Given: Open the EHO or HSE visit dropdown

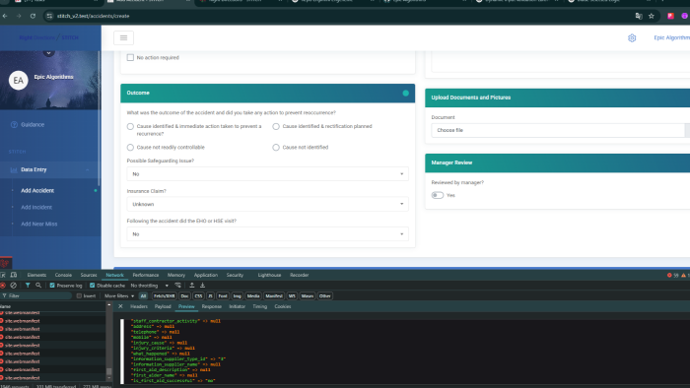Looking at the screenshot, I should click(267, 233).
